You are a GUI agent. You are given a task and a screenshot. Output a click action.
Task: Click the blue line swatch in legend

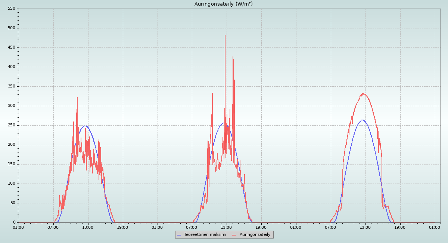[179, 235]
